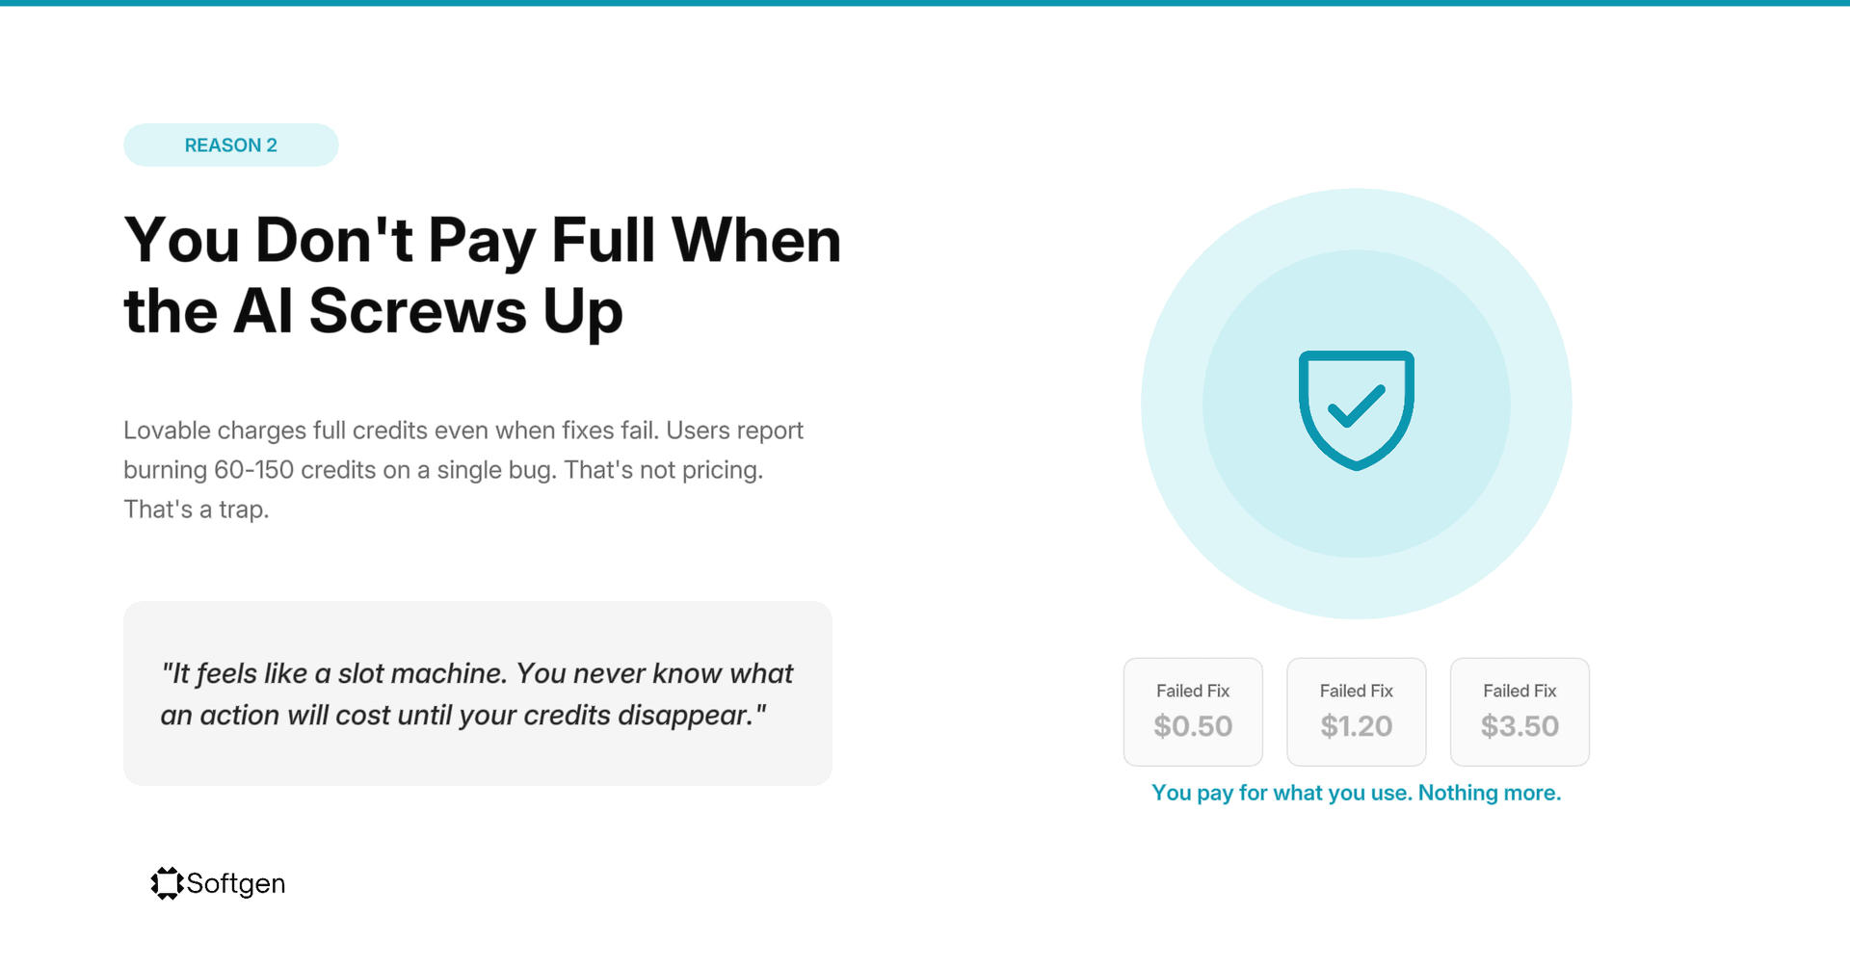This screenshot has width=1850, height=968.
Task: Select the $1.20 Failed Fix card
Action: 1356,712
